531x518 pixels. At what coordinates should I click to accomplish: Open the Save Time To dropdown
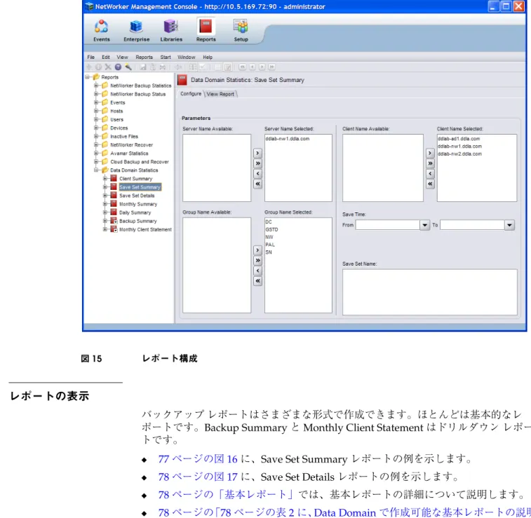(509, 225)
